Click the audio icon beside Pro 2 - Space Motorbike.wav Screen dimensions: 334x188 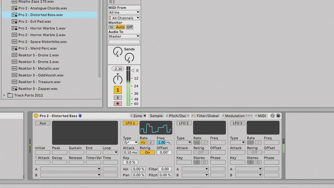coord(14,42)
